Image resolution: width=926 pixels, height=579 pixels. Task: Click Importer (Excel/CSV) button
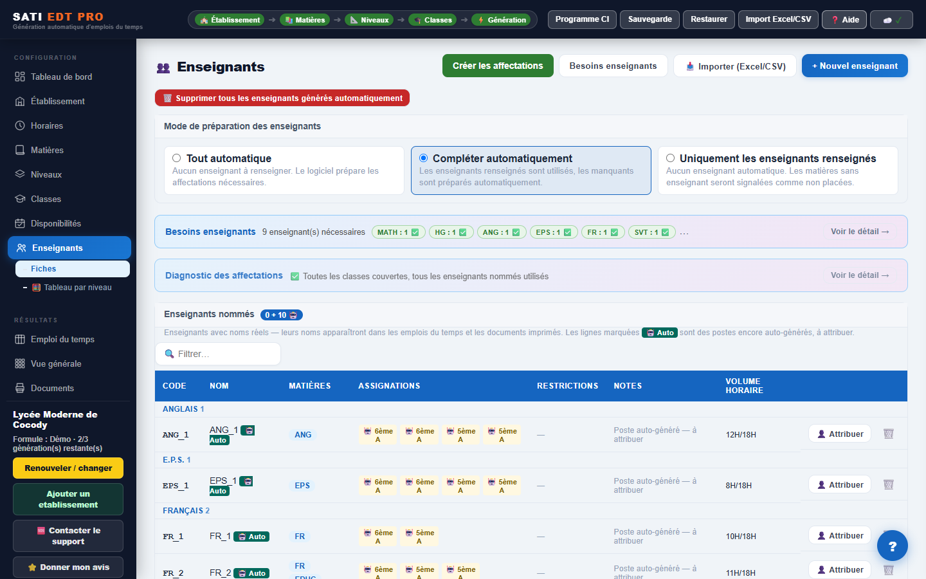735,66
